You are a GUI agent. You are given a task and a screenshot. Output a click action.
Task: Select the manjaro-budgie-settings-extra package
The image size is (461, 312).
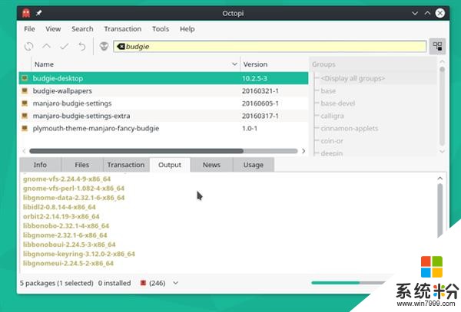pos(164,116)
